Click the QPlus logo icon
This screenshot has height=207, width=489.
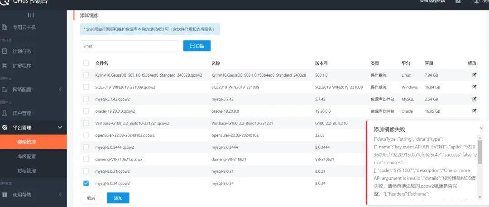5,2
